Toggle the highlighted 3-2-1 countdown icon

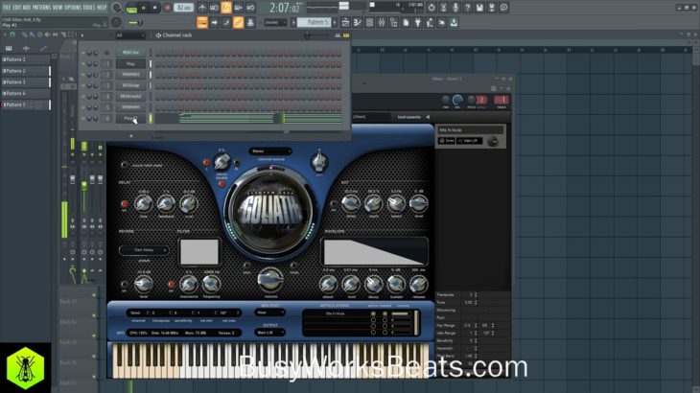(x=226, y=8)
